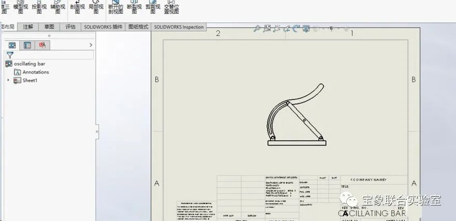Open the PropertyManager tab icon

[x=27, y=45]
